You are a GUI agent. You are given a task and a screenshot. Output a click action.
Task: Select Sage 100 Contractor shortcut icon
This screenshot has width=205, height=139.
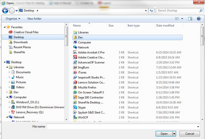tap(75, 97)
